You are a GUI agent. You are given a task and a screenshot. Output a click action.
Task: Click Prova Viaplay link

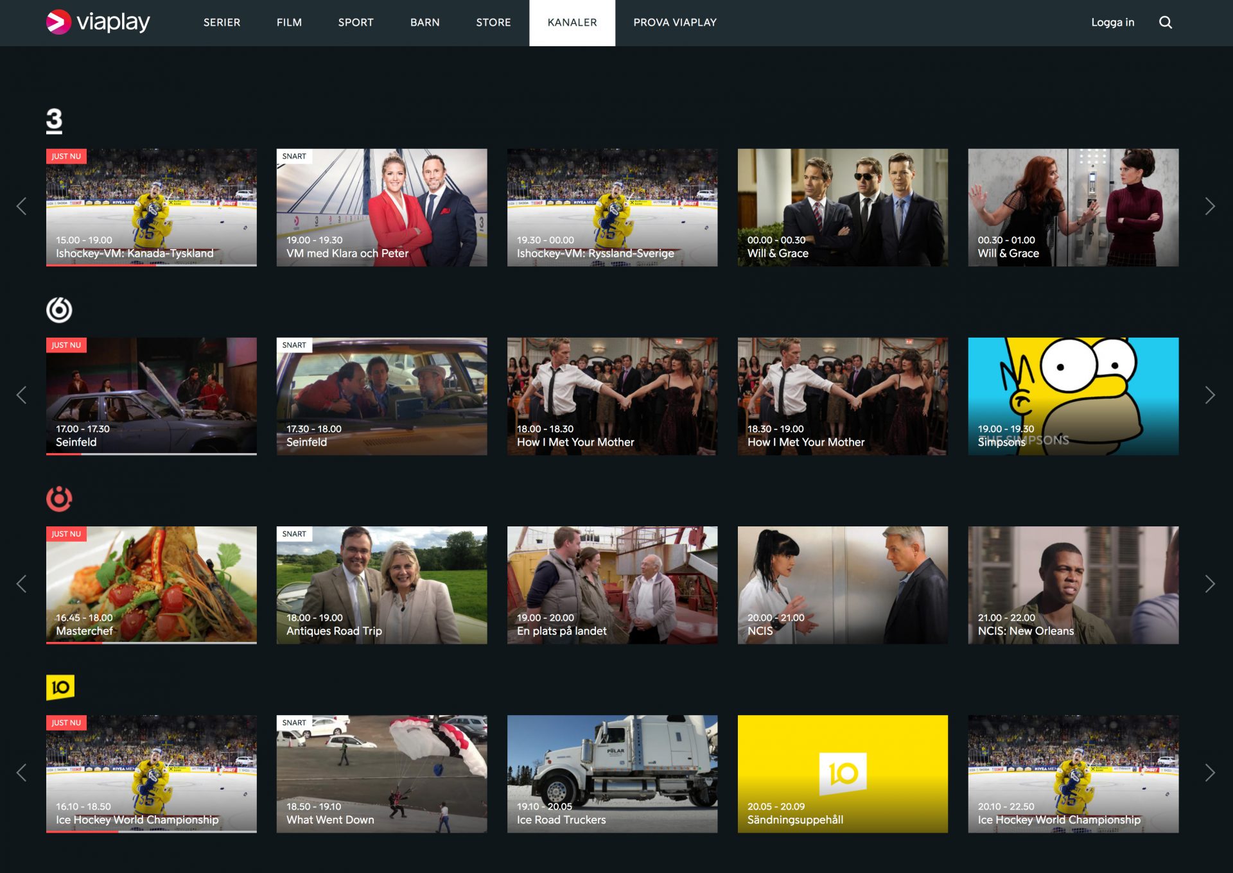[x=675, y=22]
